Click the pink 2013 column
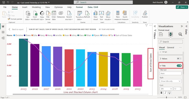Screen dimensions: 189x99 point(138,71)
